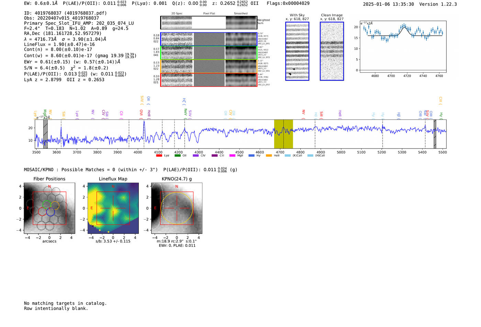Click the (K)CaII legend swatch

[288, 155]
